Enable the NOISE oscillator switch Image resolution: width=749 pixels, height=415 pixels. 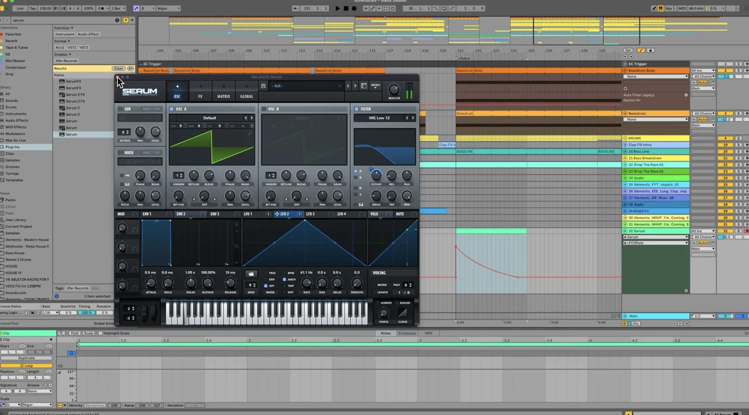(120, 153)
